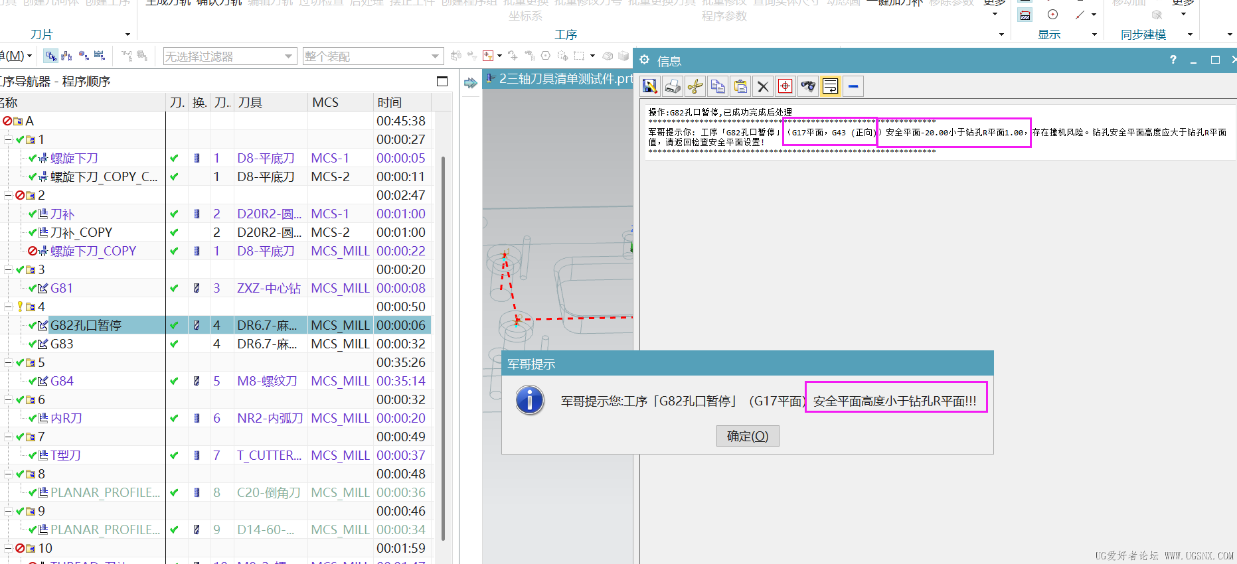1237x564 pixels.
Task: Open the 整个装配 scope dropdown
Action: [x=372, y=56]
